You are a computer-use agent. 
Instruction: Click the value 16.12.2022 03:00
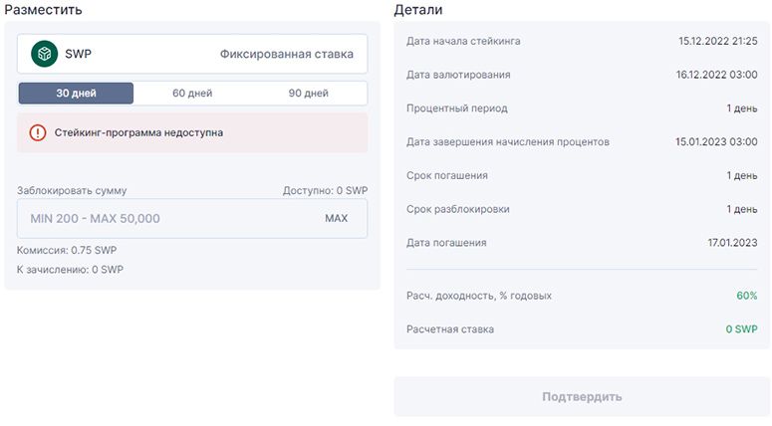pos(717,75)
